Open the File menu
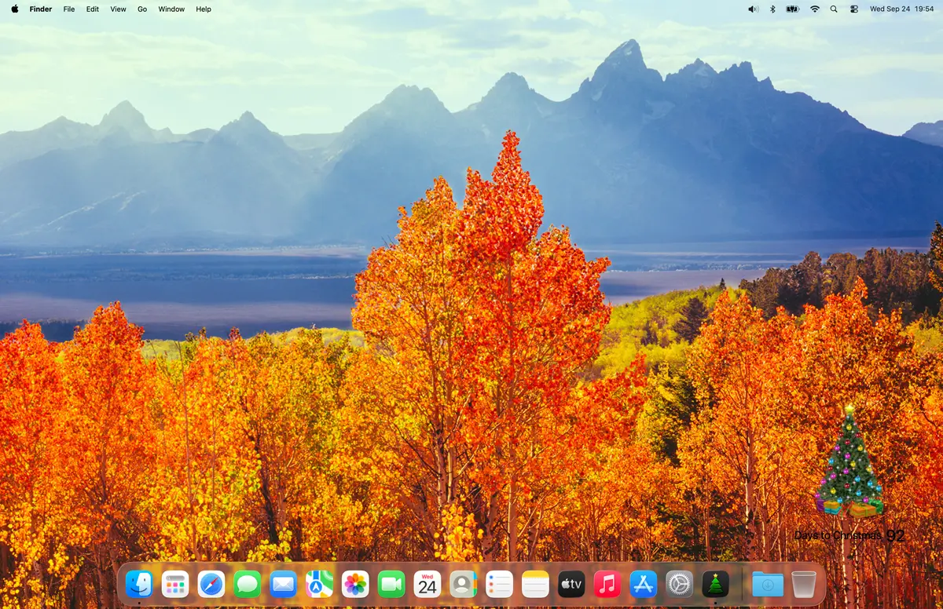Viewport: 943px width, 609px height. (x=69, y=9)
